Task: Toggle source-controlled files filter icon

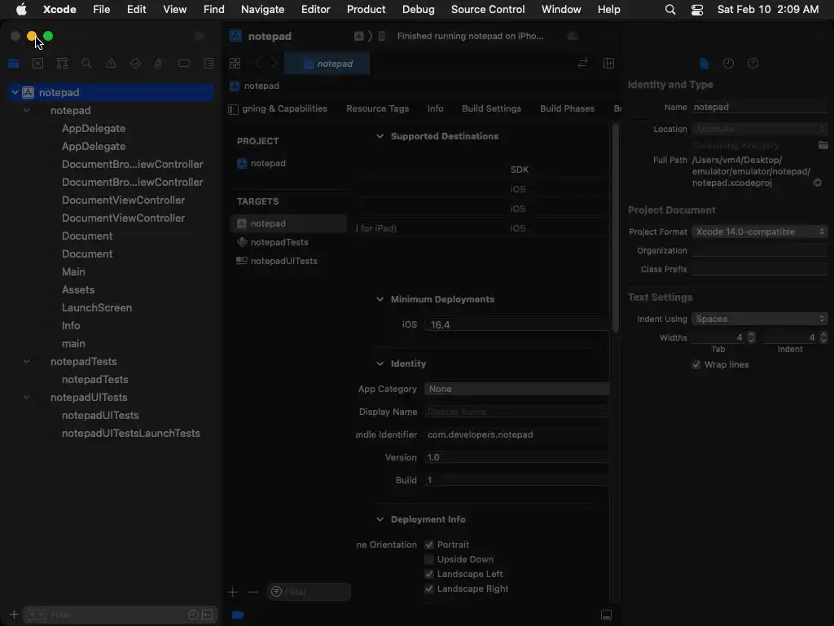Action: (208, 615)
